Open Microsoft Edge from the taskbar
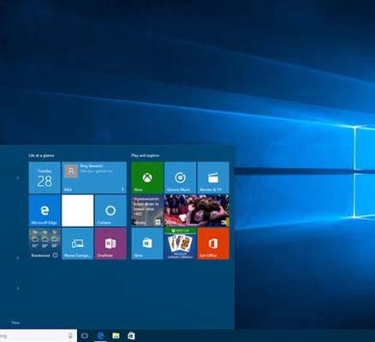Screen dimensions: 375x342 100,336
